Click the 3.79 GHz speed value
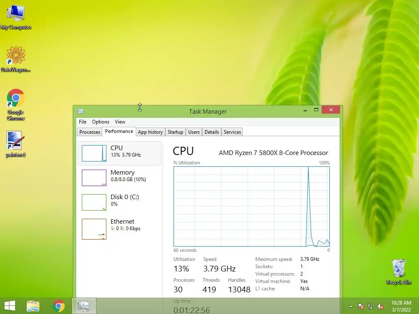 [x=219, y=269]
